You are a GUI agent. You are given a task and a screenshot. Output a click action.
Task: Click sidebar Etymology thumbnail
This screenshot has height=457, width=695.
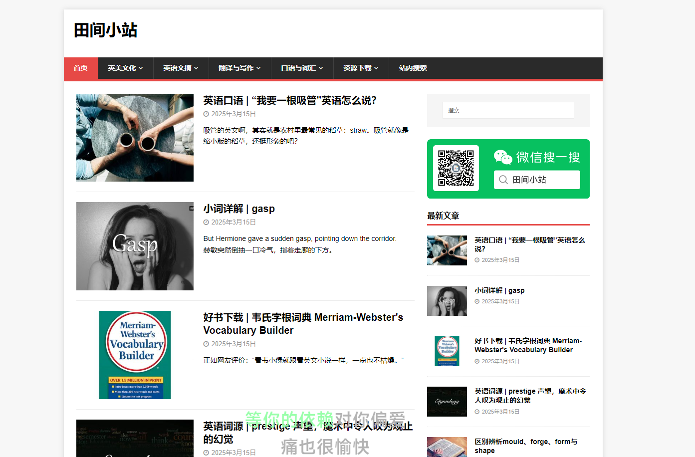(447, 402)
